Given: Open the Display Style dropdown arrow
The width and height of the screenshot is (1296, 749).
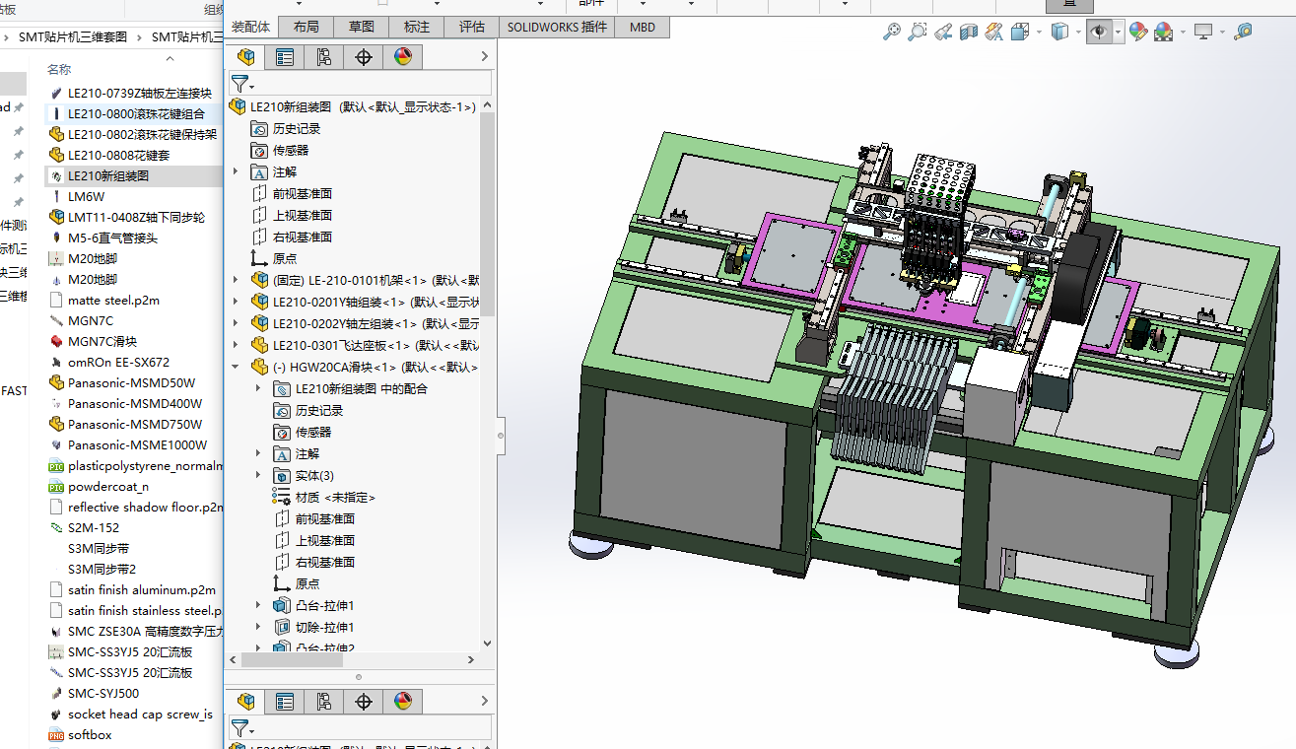Looking at the screenshot, I should [x=1077, y=33].
